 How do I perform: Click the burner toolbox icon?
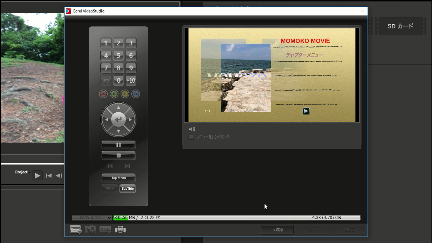pyautogui.click(x=120, y=229)
